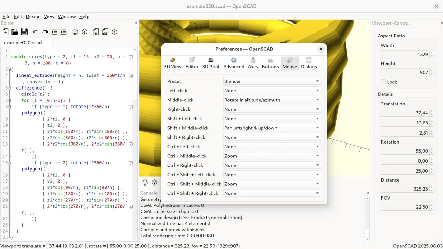Screen dimensions: 443x249
Task: Click the Width field showing 1329
Action: pyautogui.click(x=407, y=54)
